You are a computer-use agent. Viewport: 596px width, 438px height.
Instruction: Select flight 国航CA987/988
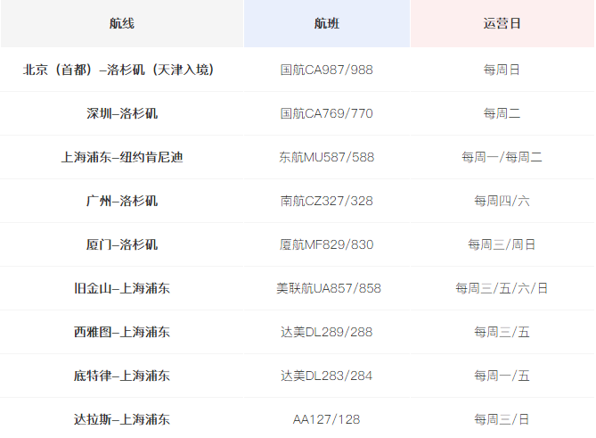point(326,70)
